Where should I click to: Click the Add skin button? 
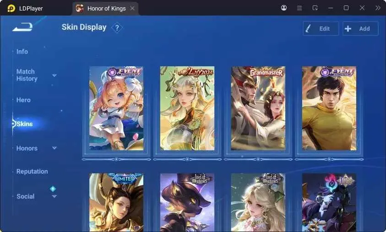(x=360, y=29)
